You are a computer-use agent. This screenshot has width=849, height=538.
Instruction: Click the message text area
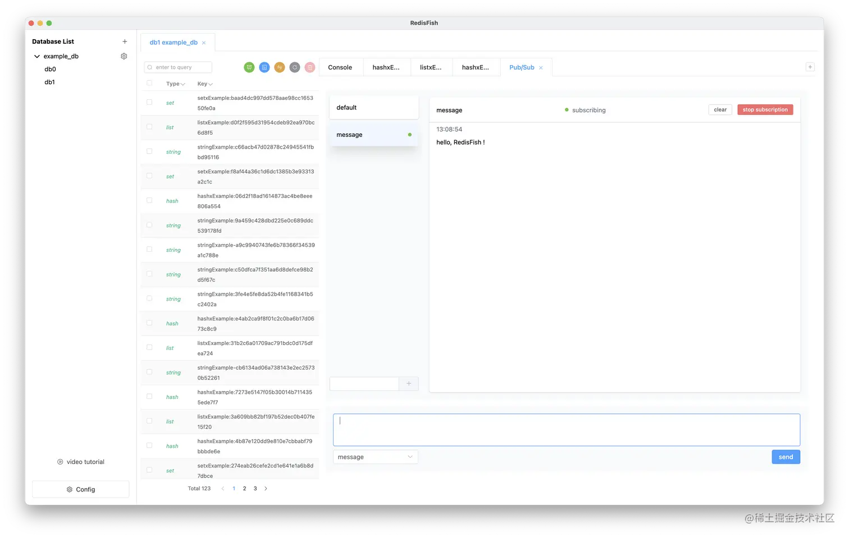point(567,430)
